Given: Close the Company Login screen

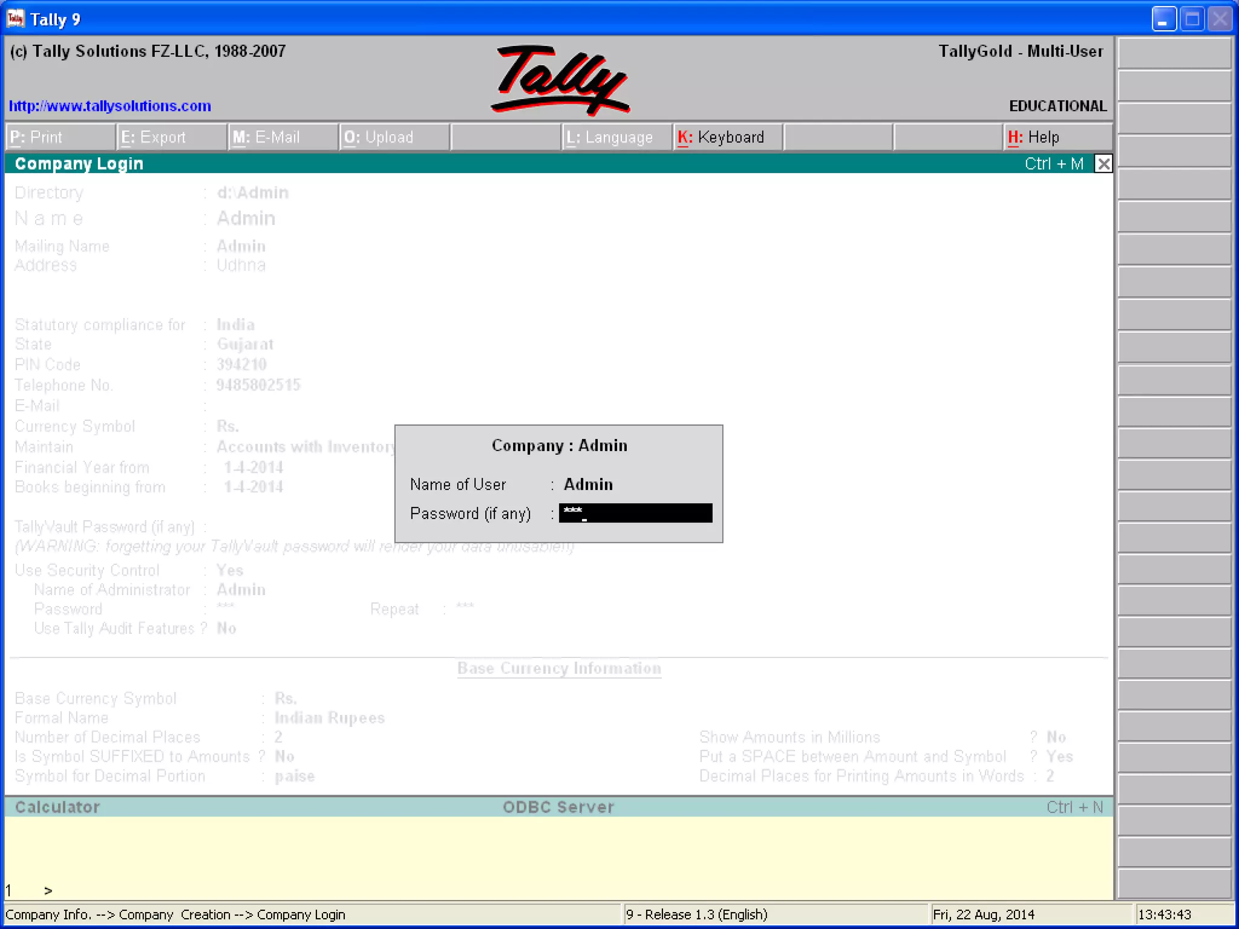Looking at the screenshot, I should click(x=1103, y=164).
